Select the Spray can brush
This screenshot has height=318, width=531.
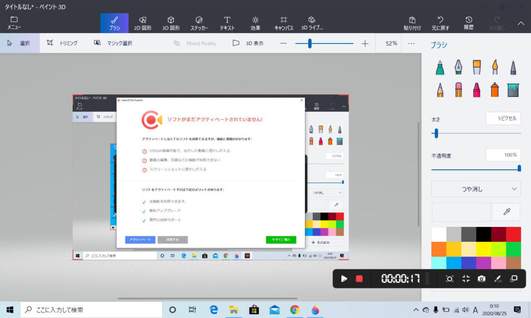[x=495, y=90]
